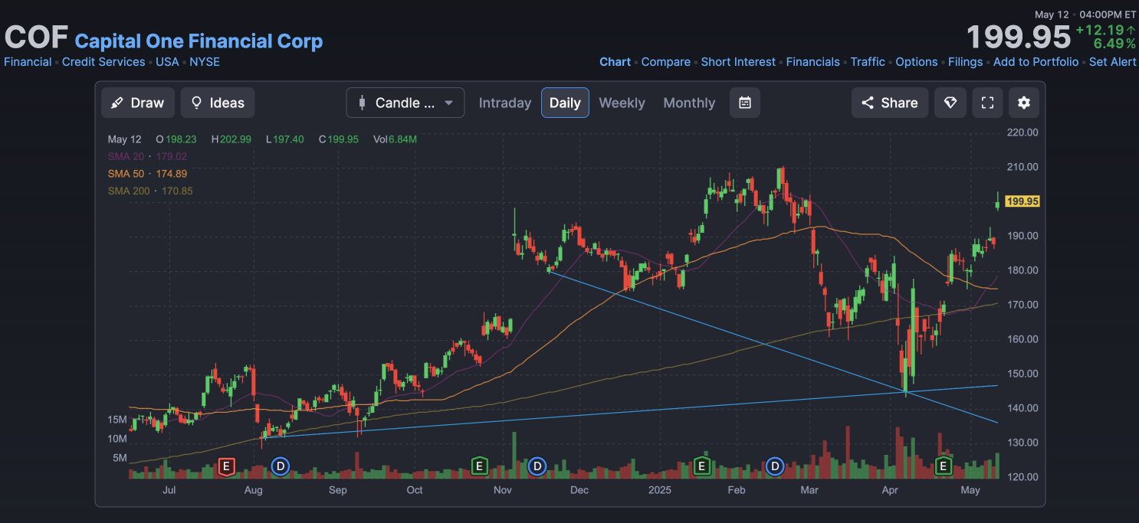
Task: Click the H 202.99 high value
Action: tap(231, 139)
